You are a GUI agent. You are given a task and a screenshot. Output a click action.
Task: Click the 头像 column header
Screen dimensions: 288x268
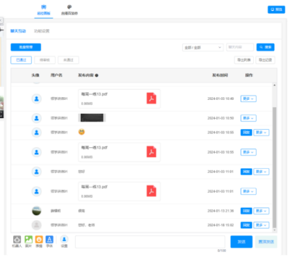(x=35, y=76)
